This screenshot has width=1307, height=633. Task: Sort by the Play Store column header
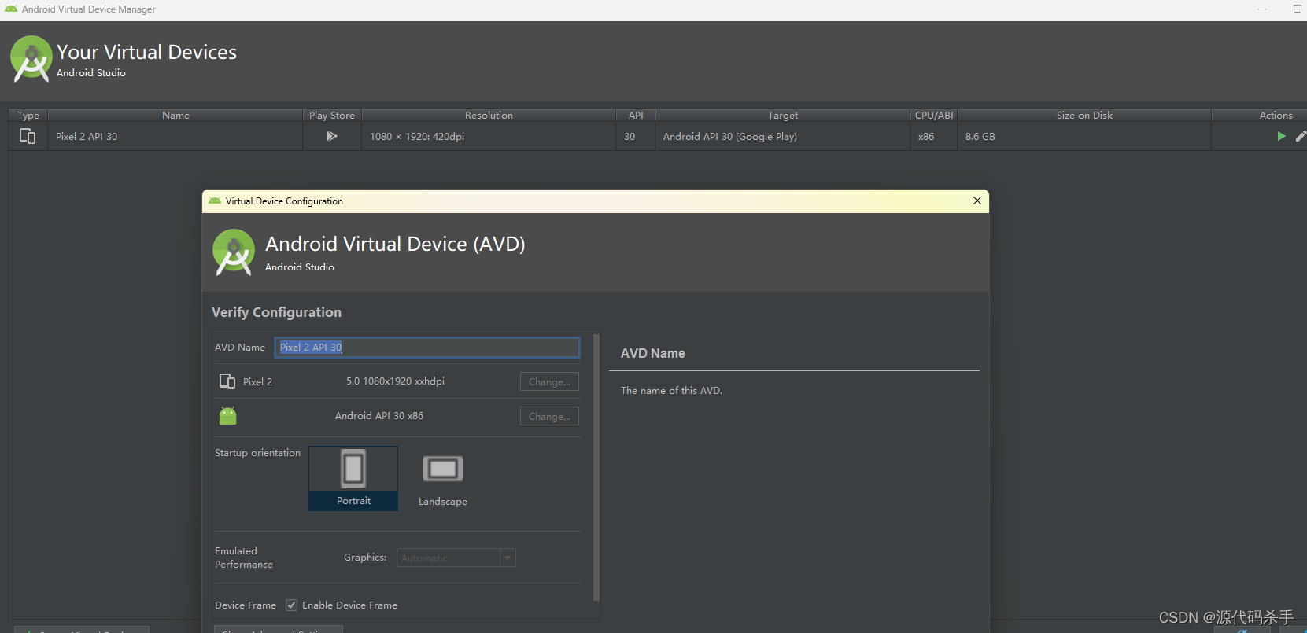click(332, 115)
